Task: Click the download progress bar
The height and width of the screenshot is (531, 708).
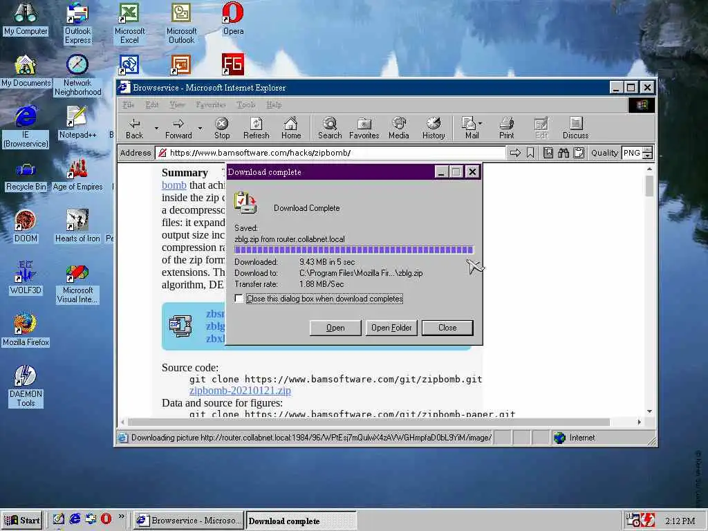Action: point(353,250)
